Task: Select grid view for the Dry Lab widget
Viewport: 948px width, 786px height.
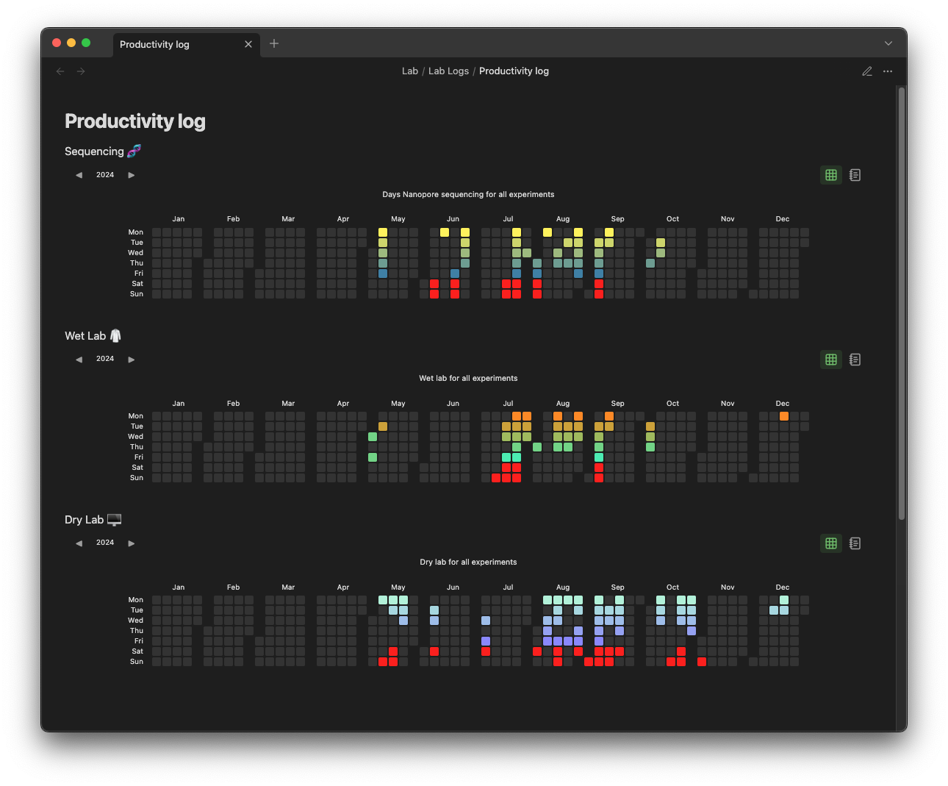Action: 830,543
